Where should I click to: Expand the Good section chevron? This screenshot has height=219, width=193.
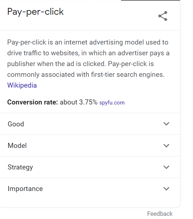tap(166, 124)
